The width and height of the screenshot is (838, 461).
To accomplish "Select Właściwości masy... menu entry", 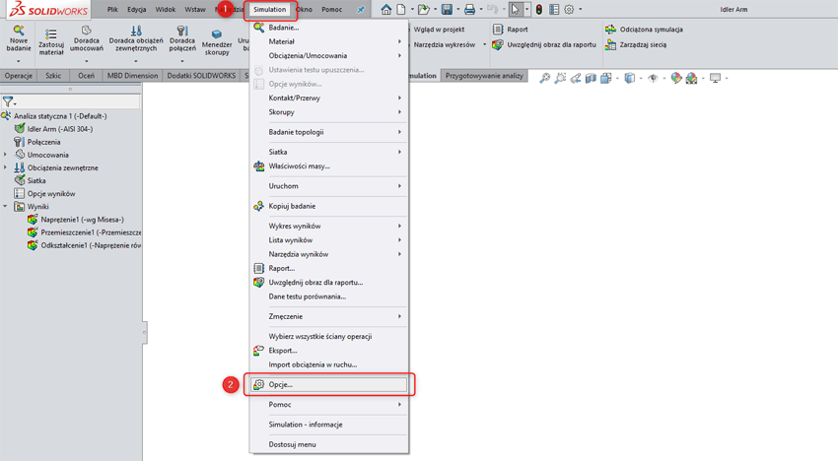I will tap(328, 166).
